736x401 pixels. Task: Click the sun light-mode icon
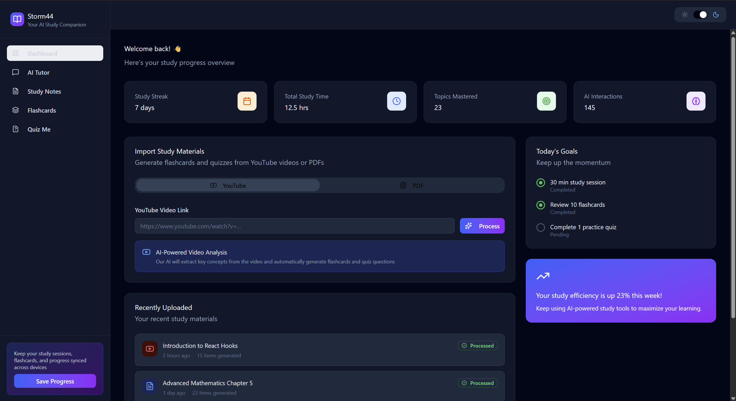point(685,15)
